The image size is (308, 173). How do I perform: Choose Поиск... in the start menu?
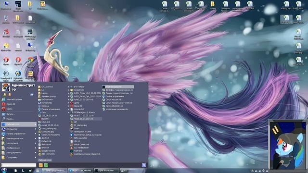pyautogui.click(x=8, y=119)
